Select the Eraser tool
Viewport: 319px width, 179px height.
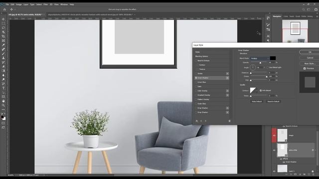3,67
